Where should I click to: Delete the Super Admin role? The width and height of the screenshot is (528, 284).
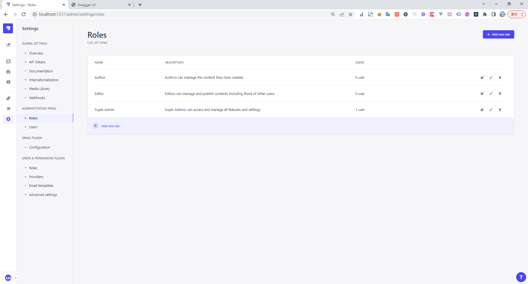[500, 110]
